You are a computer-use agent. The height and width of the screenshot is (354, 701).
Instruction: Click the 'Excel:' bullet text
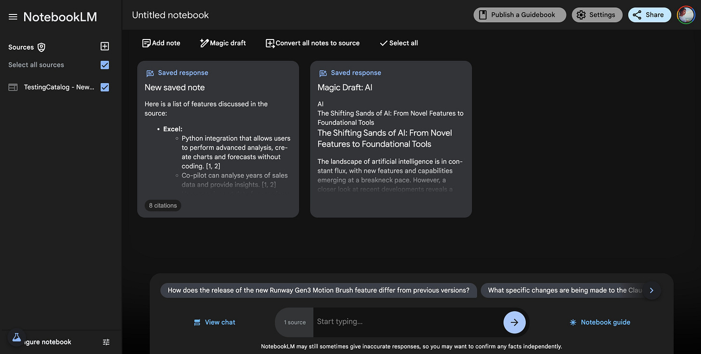tap(173, 129)
